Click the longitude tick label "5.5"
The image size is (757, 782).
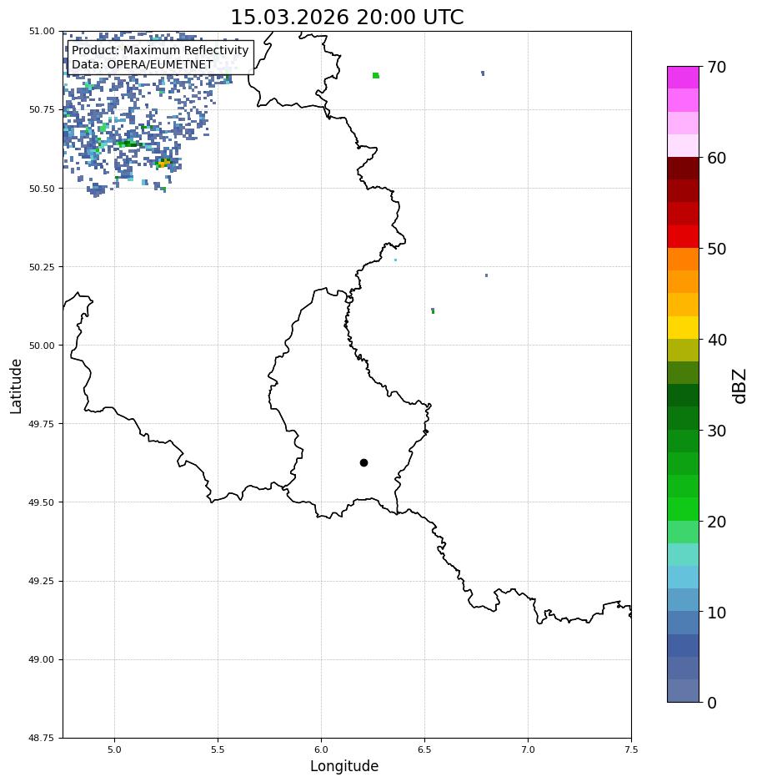[x=218, y=749]
